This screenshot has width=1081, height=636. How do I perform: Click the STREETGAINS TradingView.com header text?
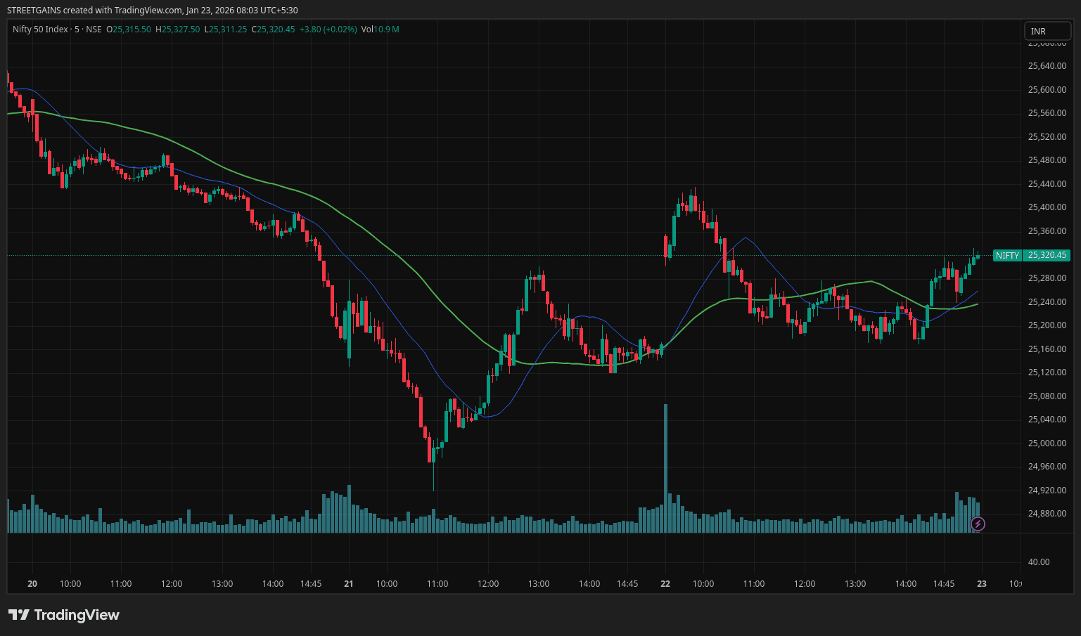[152, 10]
